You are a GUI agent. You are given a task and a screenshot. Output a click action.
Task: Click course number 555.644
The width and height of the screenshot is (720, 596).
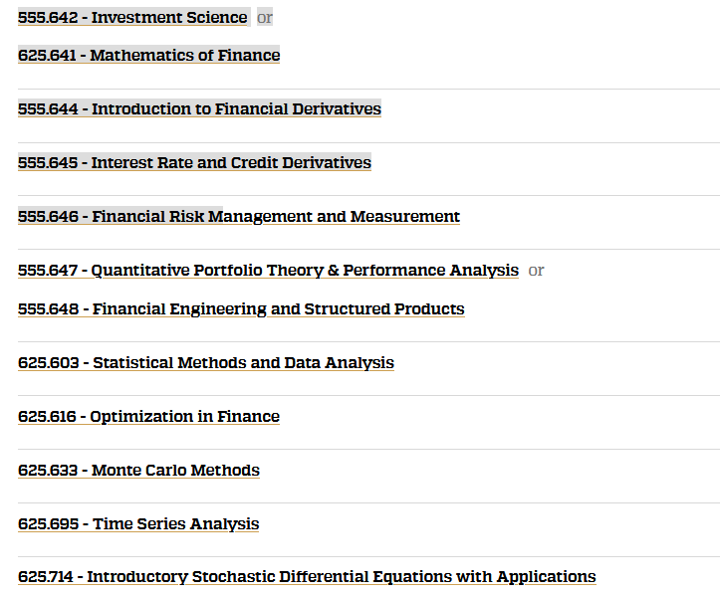click(x=48, y=108)
